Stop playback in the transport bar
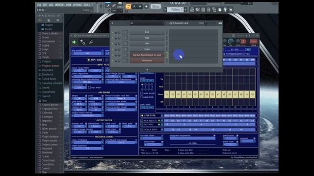314x176 pixels. coord(140,6)
